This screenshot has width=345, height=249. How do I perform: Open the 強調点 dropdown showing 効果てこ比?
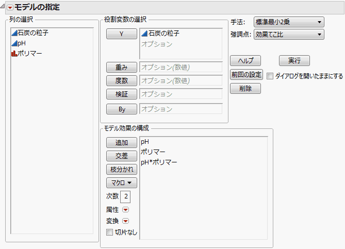289,35
